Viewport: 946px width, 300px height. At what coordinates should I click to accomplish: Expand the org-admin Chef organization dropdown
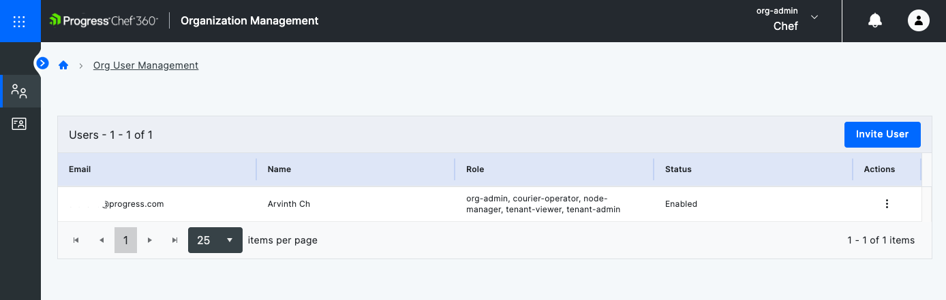tap(814, 18)
